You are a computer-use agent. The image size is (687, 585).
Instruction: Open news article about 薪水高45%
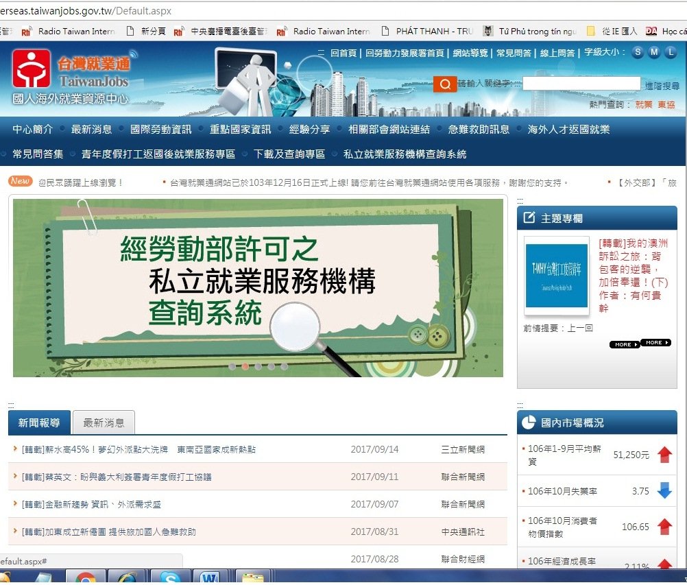point(138,450)
